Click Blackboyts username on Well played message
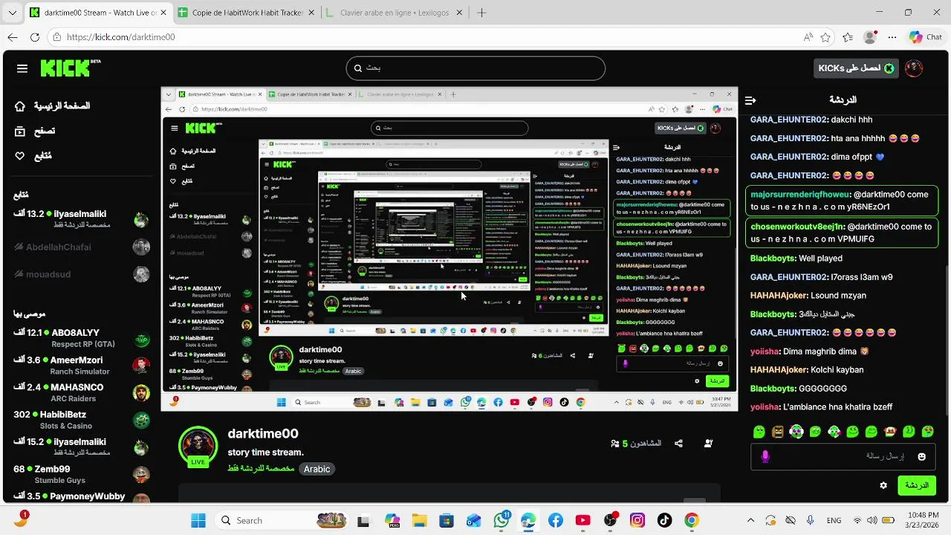This screenshot has height=535, width=951. [x=771, y=259]
